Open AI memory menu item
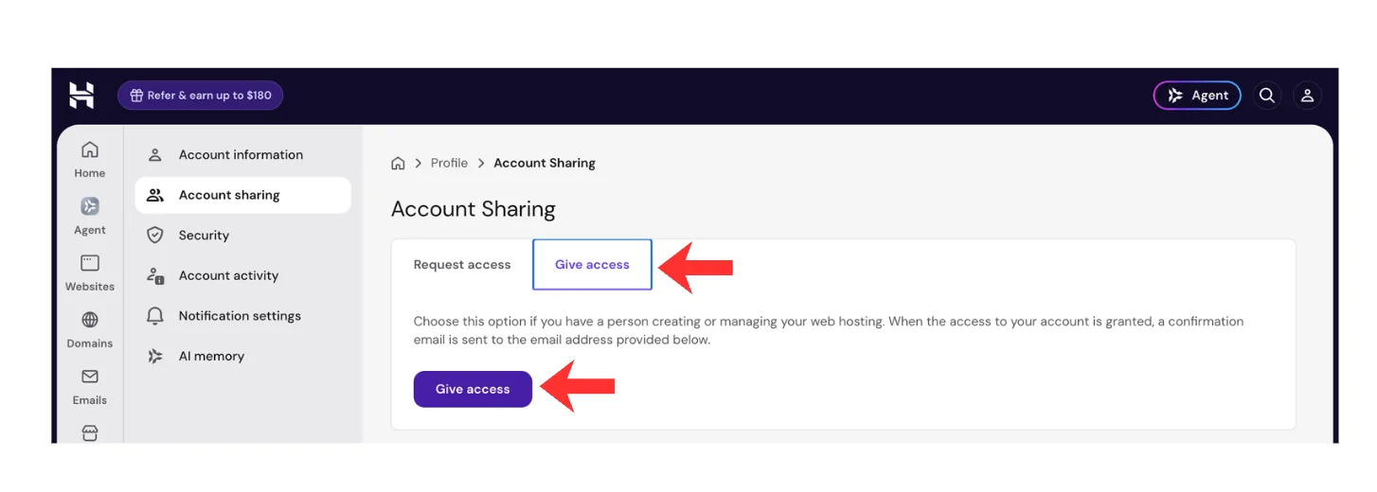Viewport: 1377px width, 492px height. [x=243, y=357]
